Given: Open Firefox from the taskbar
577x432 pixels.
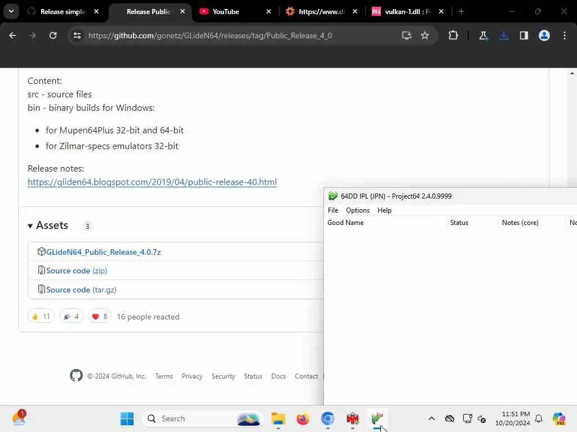Looking at the screenshot, I should click(303, 418).
